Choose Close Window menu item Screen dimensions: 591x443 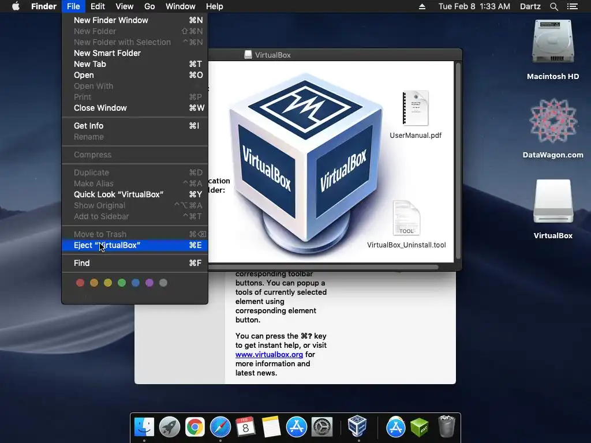(135, 108)
